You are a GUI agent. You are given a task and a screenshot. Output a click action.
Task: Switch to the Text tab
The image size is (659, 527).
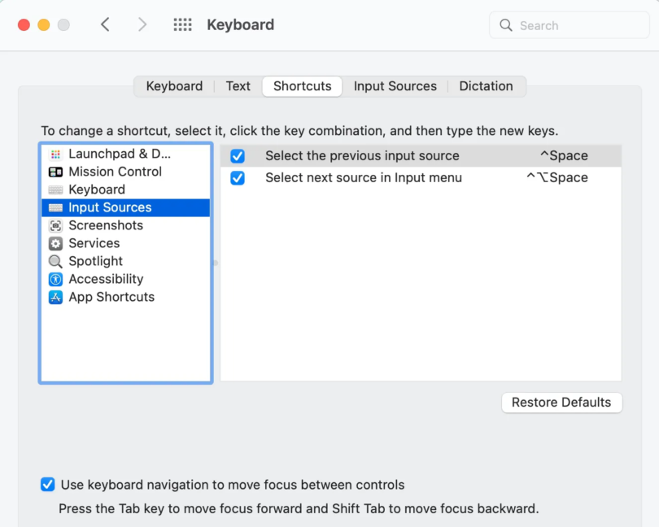(x=238, y=85)
